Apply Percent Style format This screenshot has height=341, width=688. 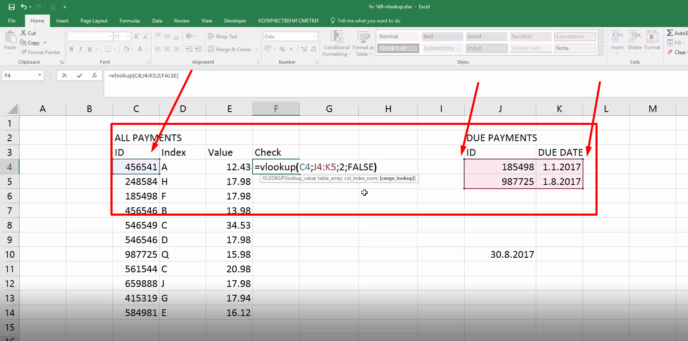282,49
